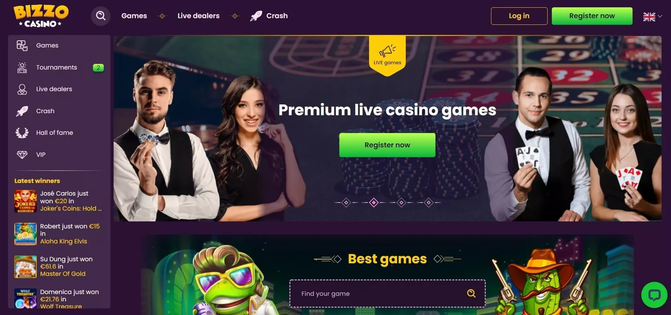This screenshot has height=315, width=671.
Task: Click the Bizzo Casino logo
Action: pyautogui.click(x=41, y=16)
